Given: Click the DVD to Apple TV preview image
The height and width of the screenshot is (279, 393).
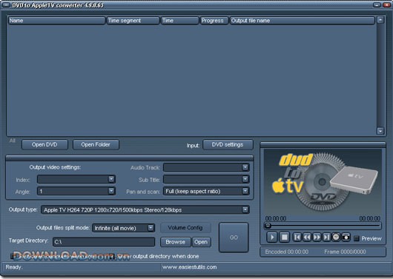Looking at the screenshot, I should 323,181.
